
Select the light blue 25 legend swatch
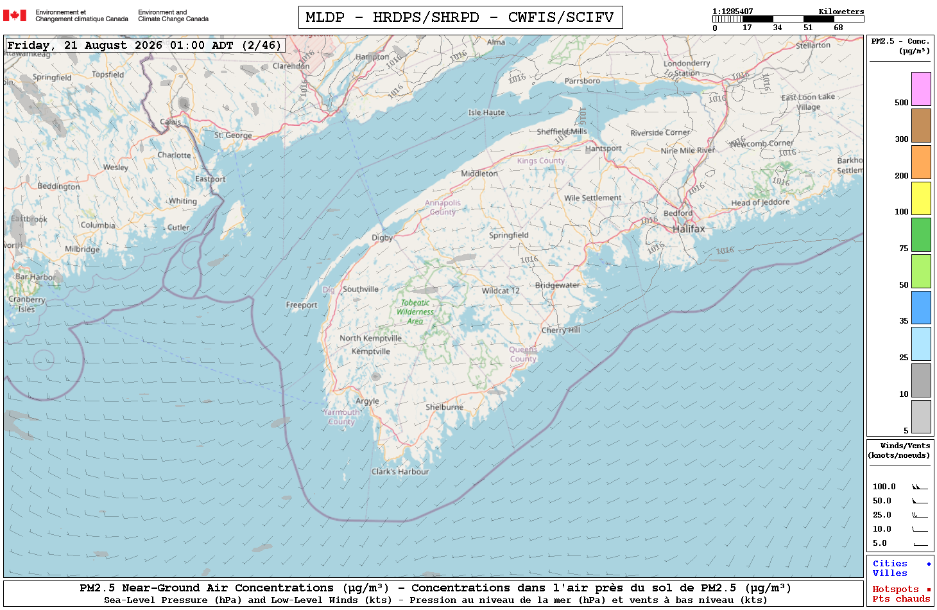(x=921, y=344)
